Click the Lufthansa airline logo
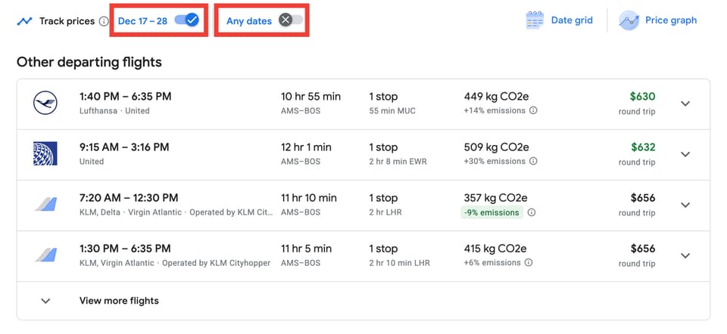This screenshot has width=727, height=334. click(x=45, y=103)
